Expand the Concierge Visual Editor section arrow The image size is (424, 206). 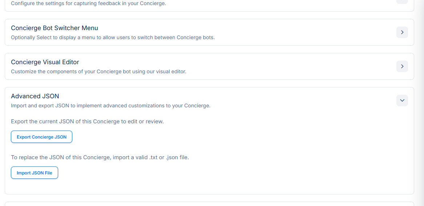(x=402, y=66)
